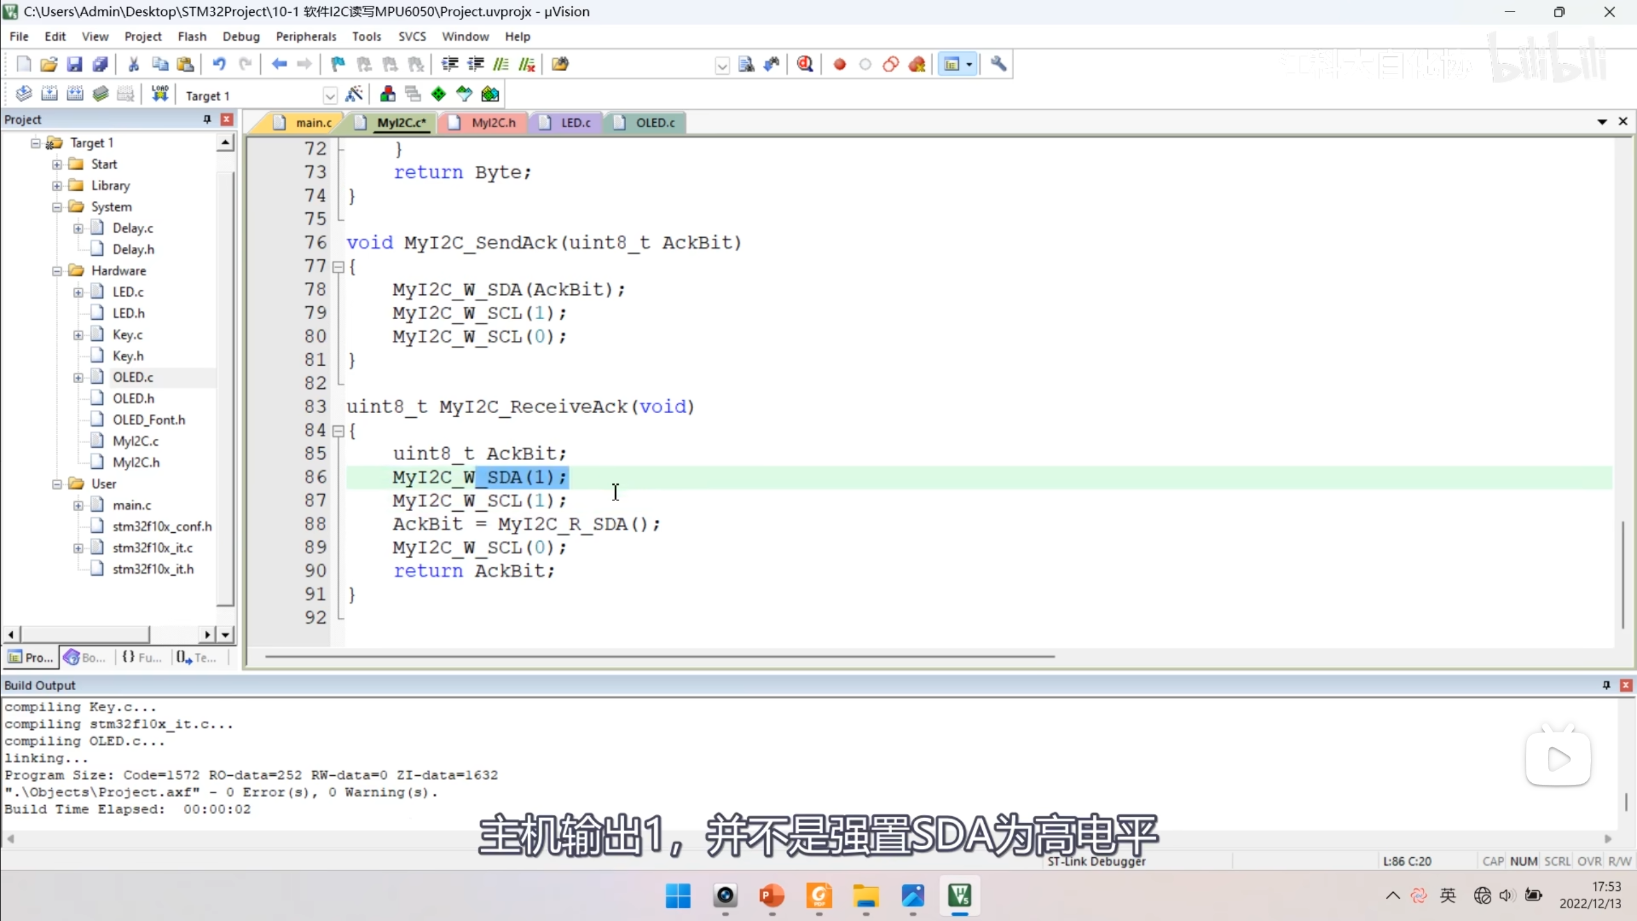Open the Peripherals menu

click(x=306, y=36)
